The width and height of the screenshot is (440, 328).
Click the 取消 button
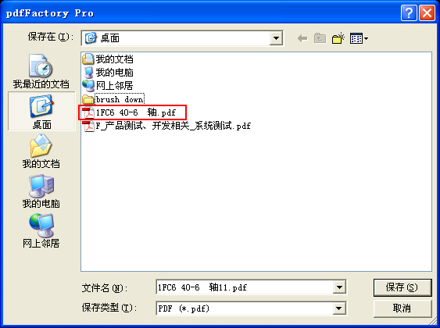click(402, 308)
